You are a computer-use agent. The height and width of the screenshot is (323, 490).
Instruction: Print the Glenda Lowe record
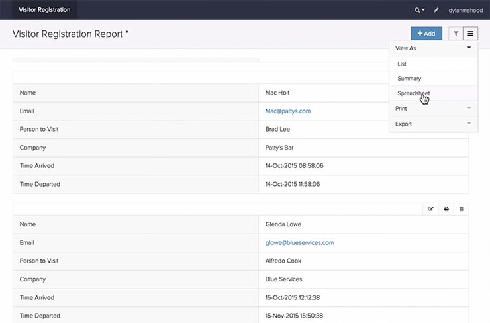[446, 209]
